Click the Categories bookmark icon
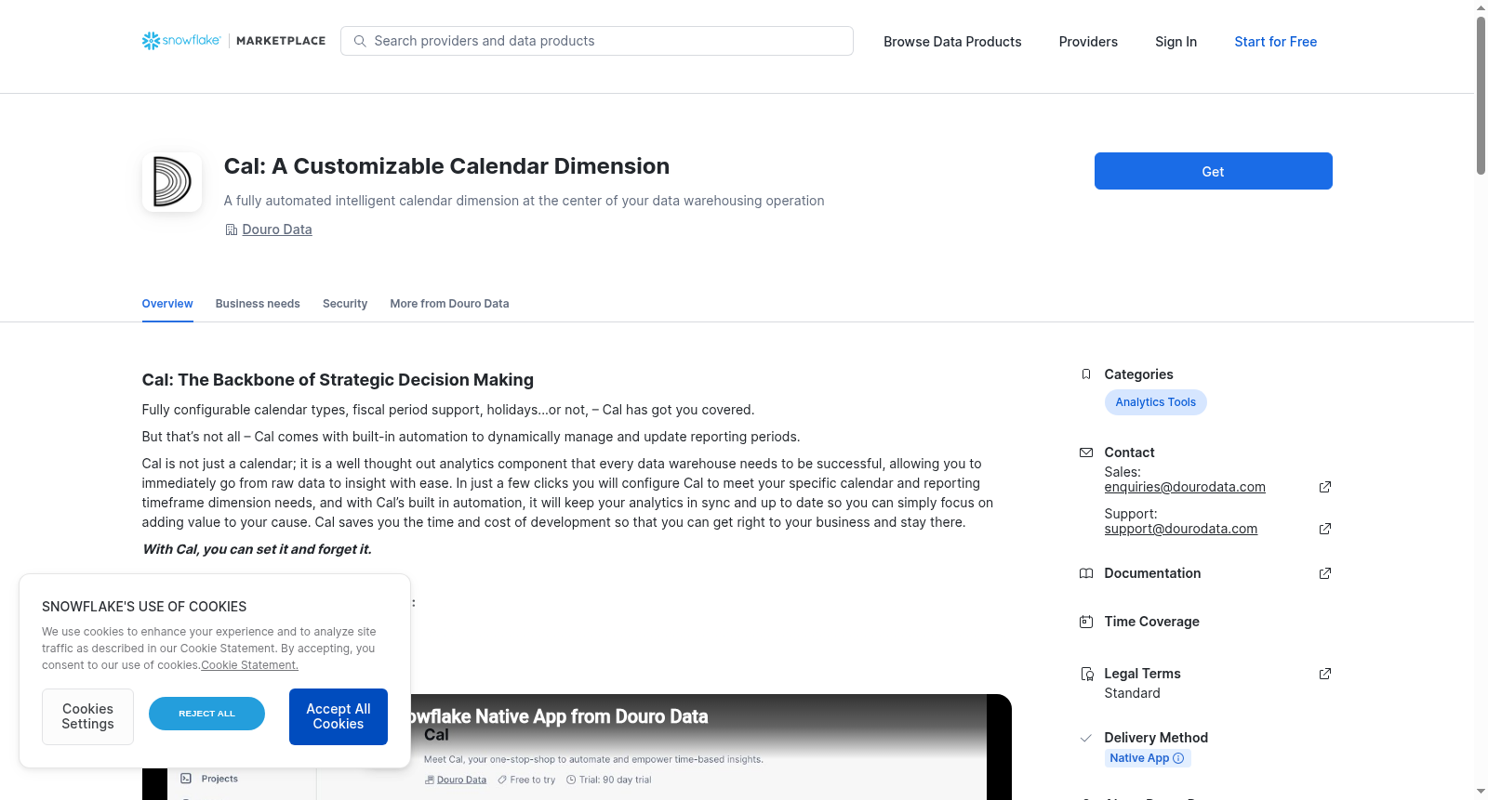Image resolution: width=1488 pixels, height=800 pixels. [1086, 374]
